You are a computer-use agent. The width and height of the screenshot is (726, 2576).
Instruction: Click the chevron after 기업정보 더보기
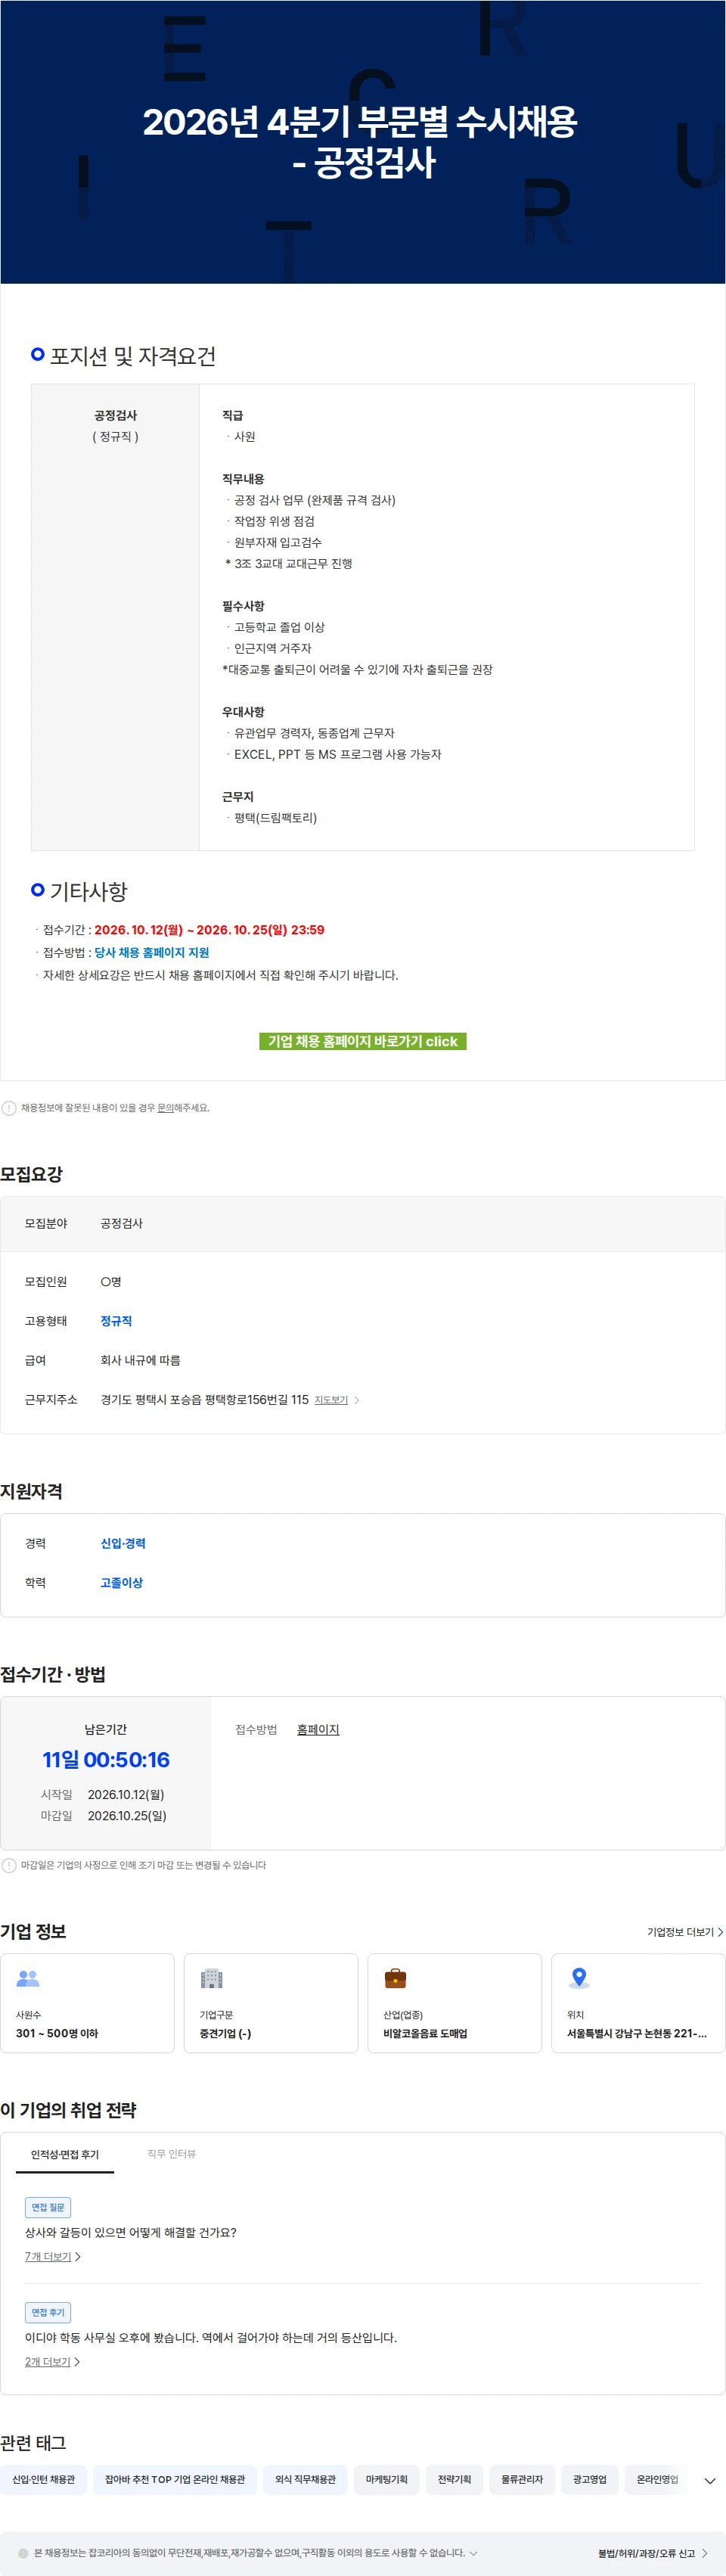(720, 1932)
